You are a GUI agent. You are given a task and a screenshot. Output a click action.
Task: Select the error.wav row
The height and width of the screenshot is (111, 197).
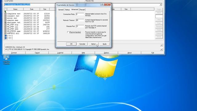pos(27,18)
